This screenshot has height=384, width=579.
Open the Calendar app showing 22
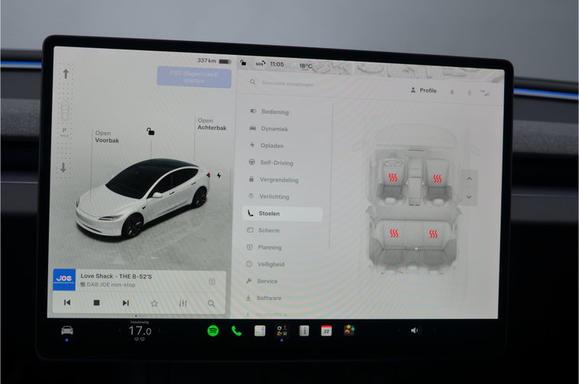[326, 331]
